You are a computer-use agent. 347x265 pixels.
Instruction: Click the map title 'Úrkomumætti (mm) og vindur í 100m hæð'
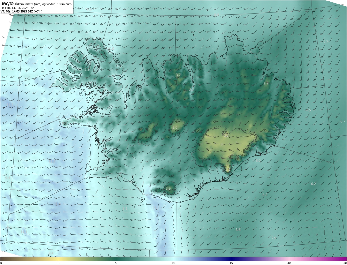click(43, 4)
